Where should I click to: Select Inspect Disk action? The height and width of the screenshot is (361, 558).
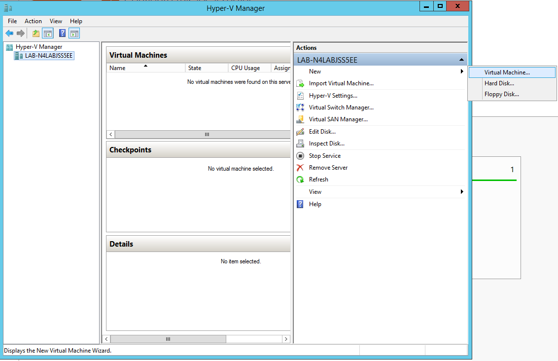coord(326,143)
